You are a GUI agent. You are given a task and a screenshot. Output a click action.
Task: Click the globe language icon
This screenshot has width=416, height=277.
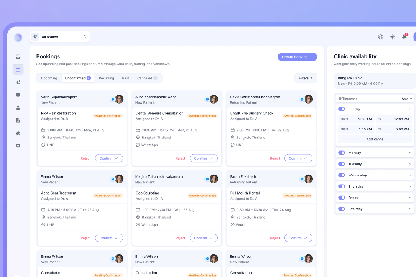click(x=381, y=37)
